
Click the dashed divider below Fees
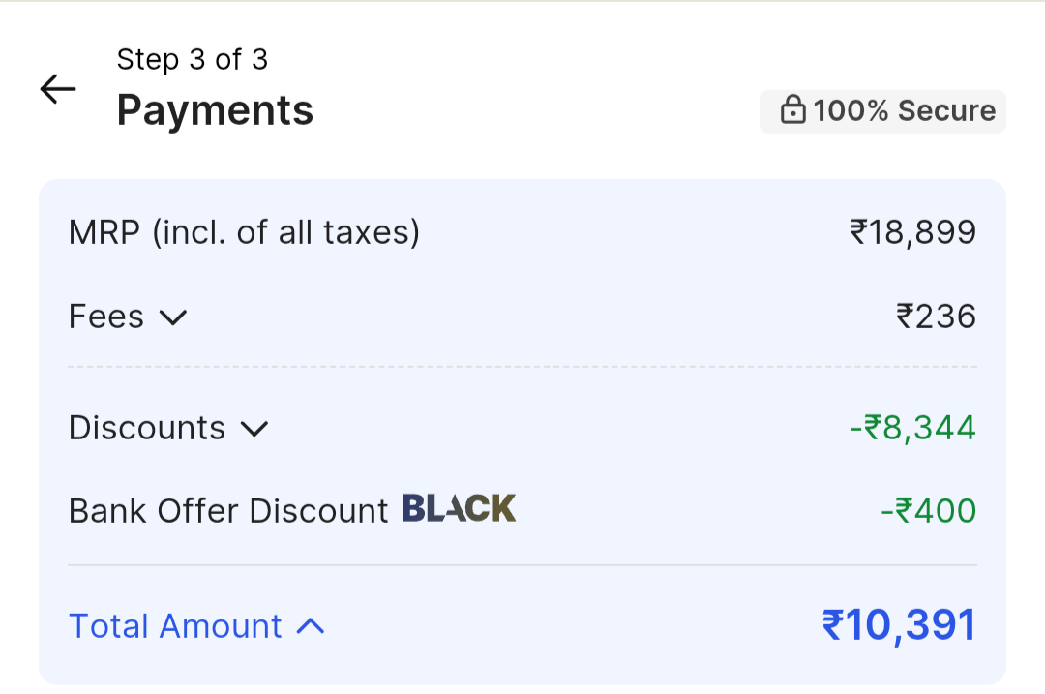coord(522,367)
